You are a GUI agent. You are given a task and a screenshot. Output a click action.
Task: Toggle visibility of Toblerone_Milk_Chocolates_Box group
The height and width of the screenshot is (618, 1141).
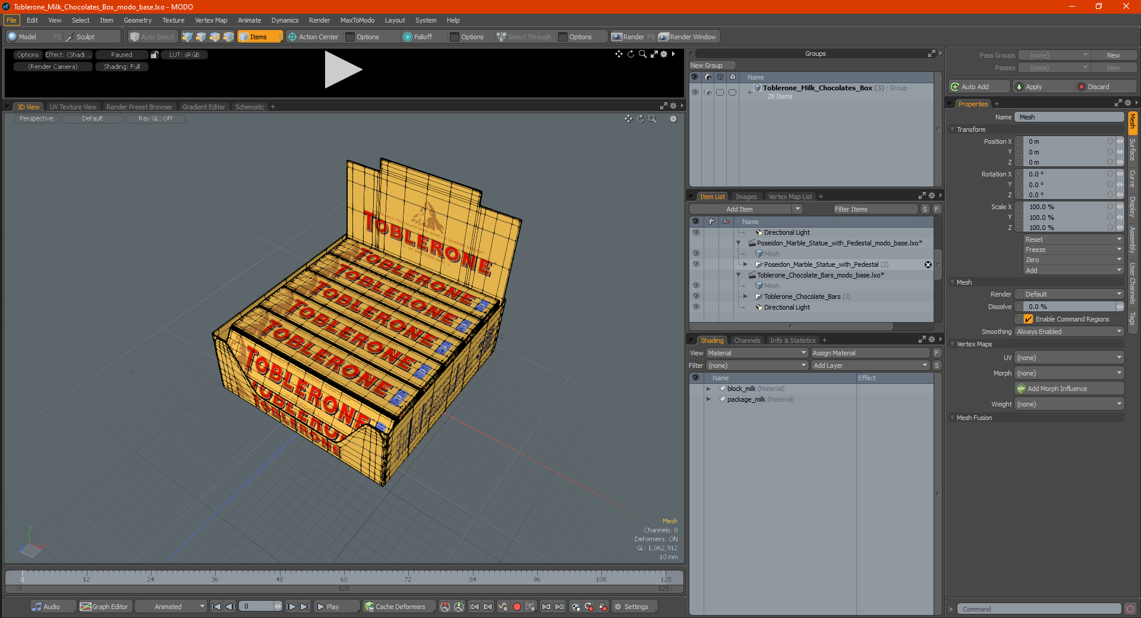point(694,92)
